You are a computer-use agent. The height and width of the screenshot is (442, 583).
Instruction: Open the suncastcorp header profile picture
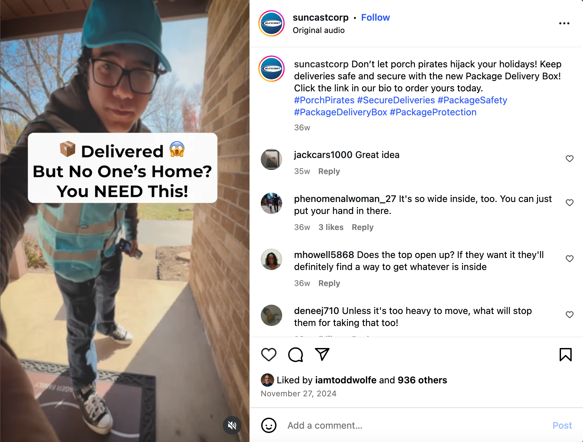click(x=271, y=23)
